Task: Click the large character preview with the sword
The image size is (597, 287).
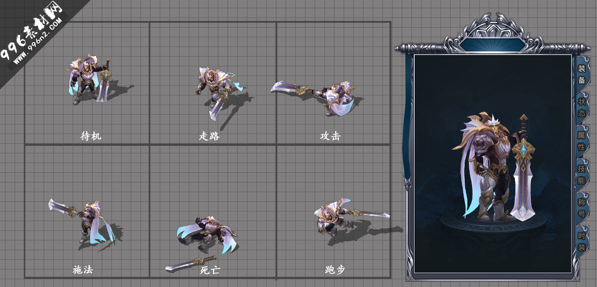Action: pyautogui.click(x=494, y=167)
